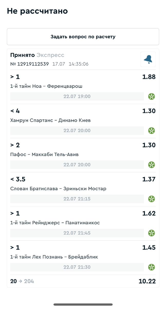Screen dimensions: 166x309
Task: Open the Рейнджерс – Панатинаикос match
Action: point(55,223)
